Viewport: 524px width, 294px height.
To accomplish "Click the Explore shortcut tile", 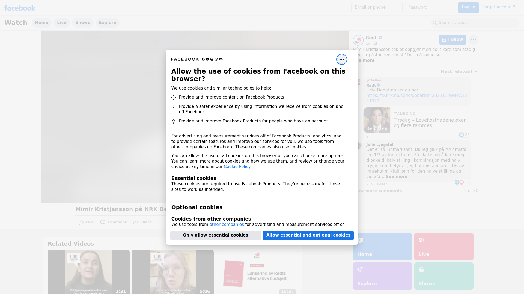I will tap(382, 276).
